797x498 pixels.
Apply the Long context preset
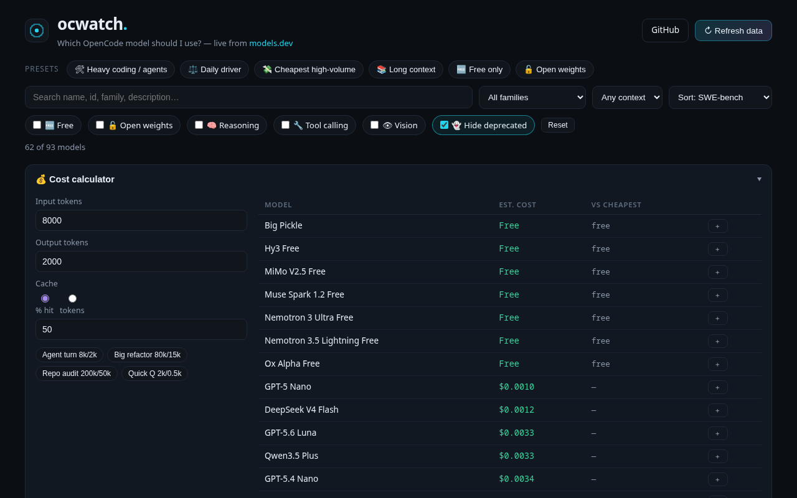[x=406, y=69]
